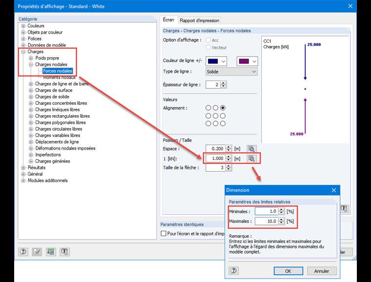Select Imperfections tree item
Screen dimensions: 371x282
(48, 155)
